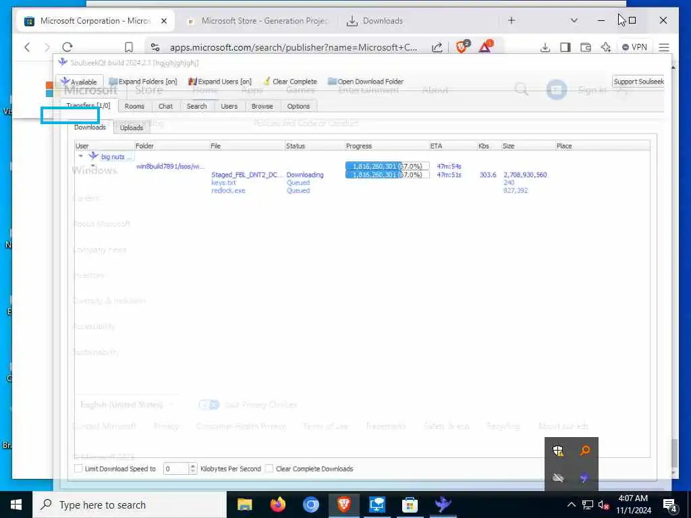Screen dimensions: 691x518
Task: Click the Place column header
Action: tap(603, 146)
